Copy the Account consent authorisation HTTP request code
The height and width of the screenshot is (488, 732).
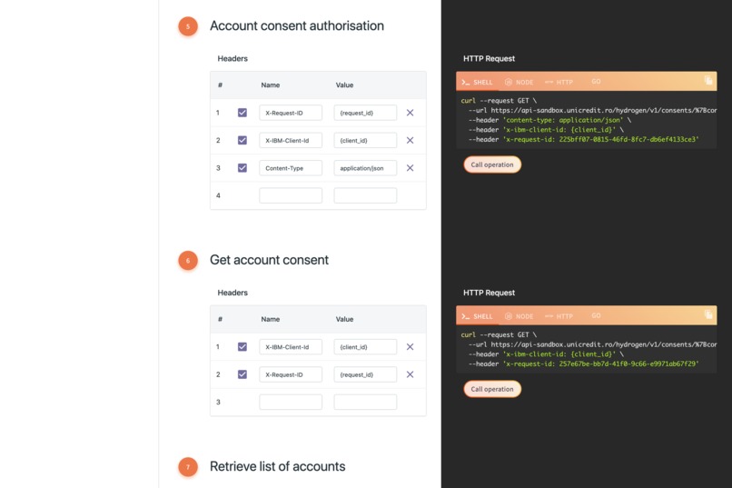708,80
